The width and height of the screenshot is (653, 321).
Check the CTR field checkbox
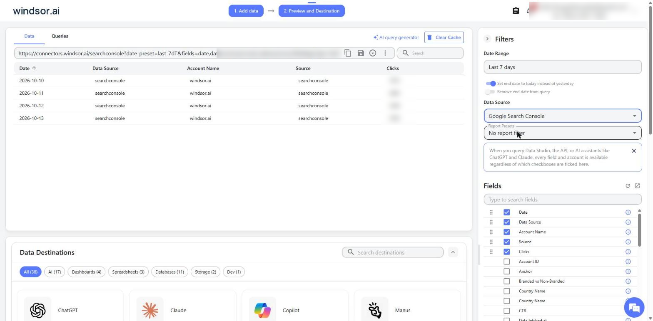coord(506,311)
